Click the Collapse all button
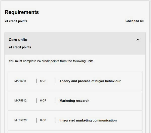The height and width of the screenshot is (133, 151). click(134, 21)
